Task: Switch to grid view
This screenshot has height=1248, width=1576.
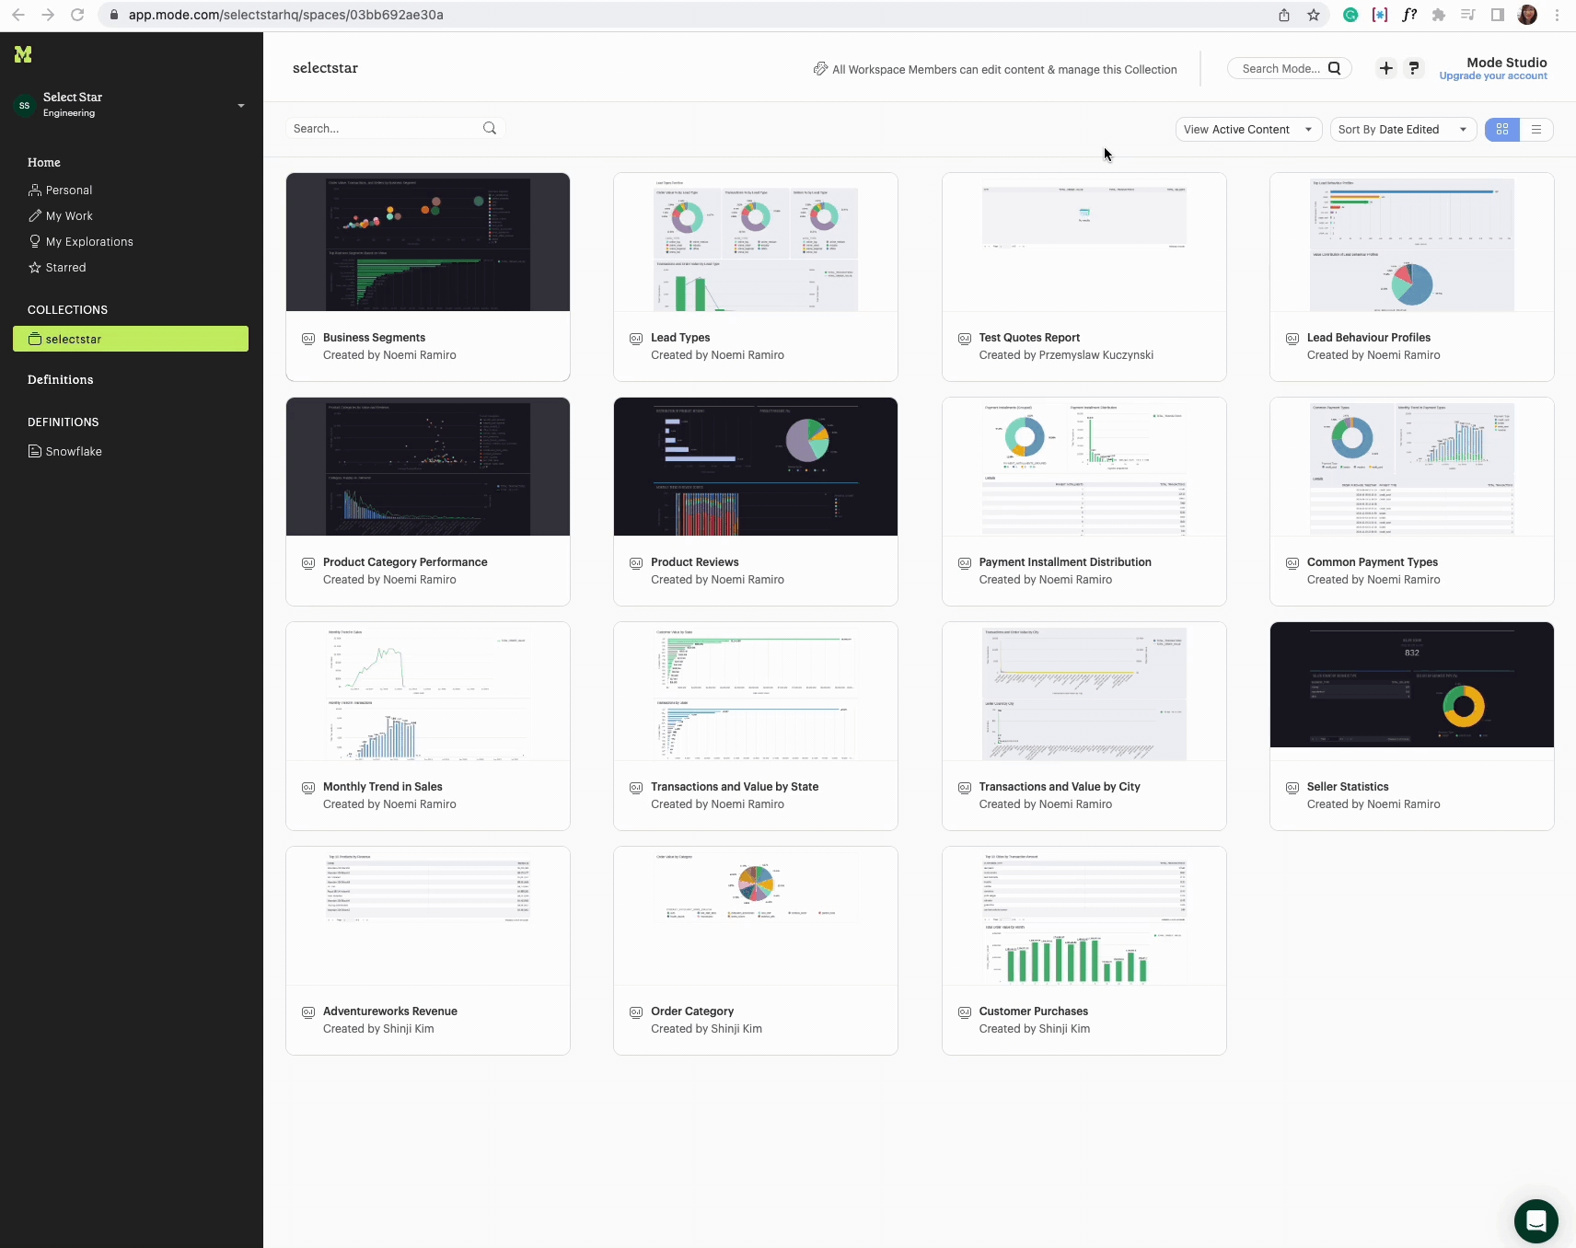Action: click(1502, 130)
